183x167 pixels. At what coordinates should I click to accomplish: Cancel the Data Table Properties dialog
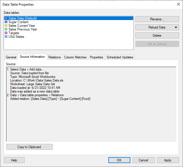[x=144, y=160]
